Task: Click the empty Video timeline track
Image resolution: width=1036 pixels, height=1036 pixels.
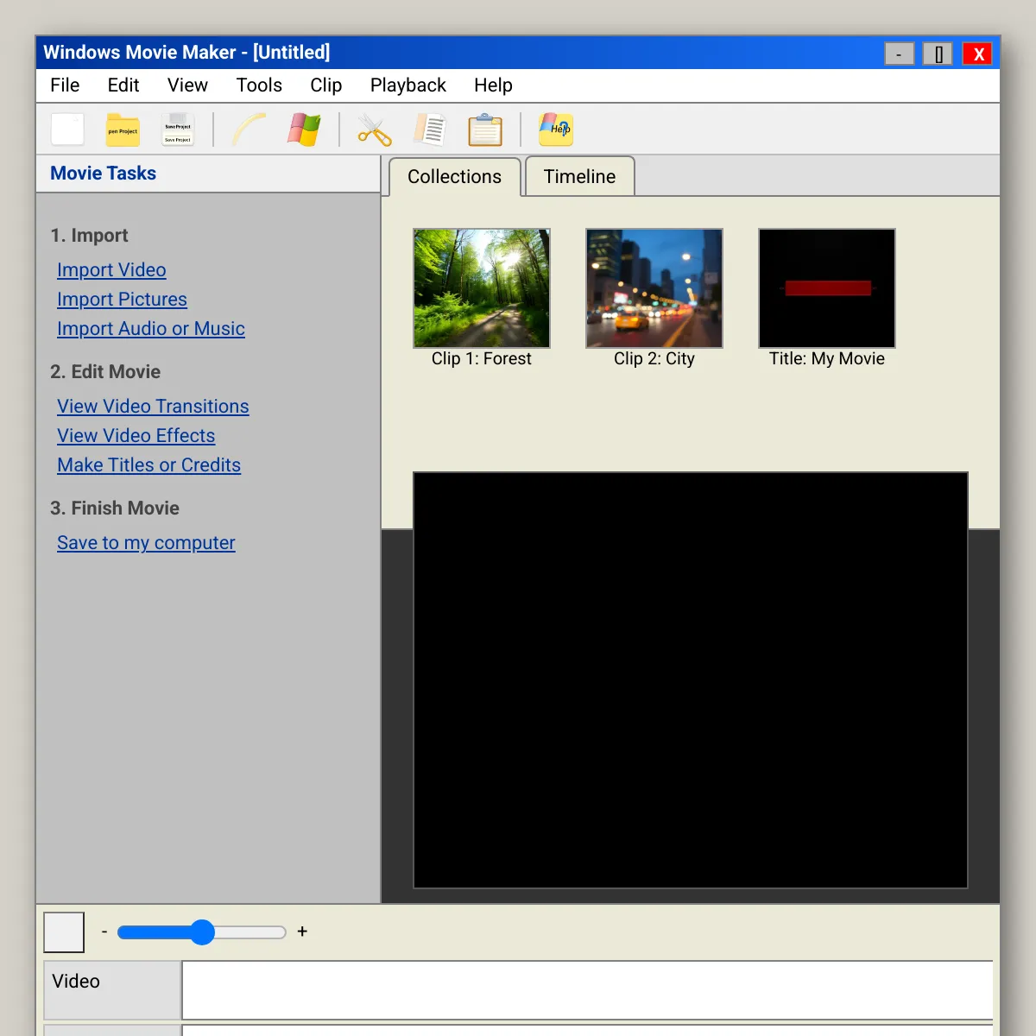Action: coord(587,990)
